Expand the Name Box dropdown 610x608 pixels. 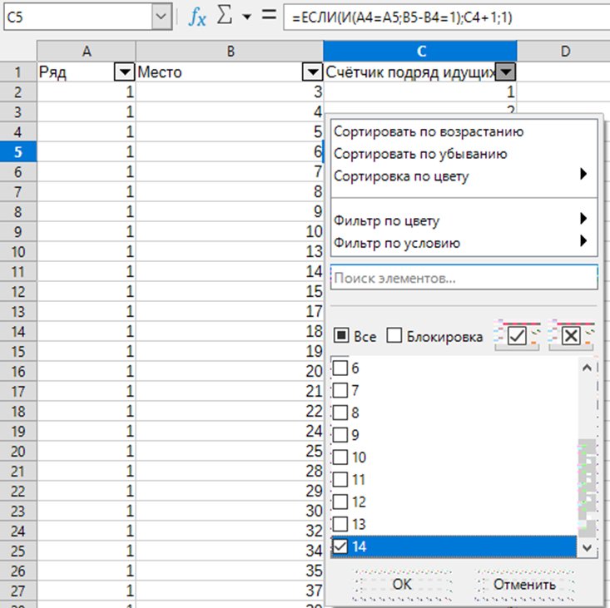click(161, 16)
